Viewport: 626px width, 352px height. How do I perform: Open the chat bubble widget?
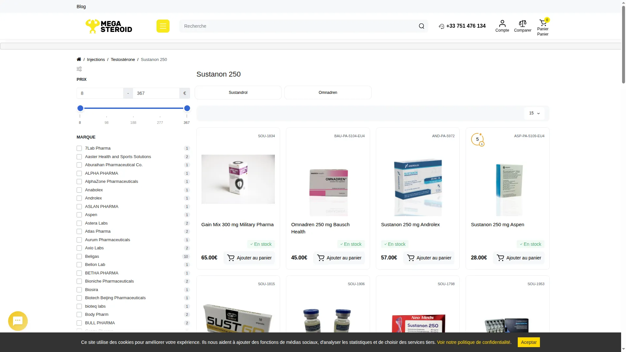(18, 321)
